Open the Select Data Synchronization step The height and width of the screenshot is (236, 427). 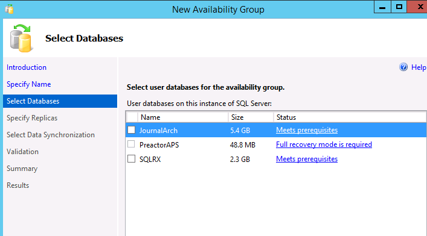pyautogui.click(x=51, y=135)
